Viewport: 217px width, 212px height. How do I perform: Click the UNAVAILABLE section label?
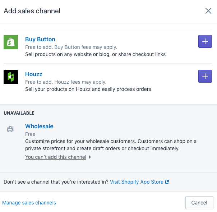click(19, 113)
